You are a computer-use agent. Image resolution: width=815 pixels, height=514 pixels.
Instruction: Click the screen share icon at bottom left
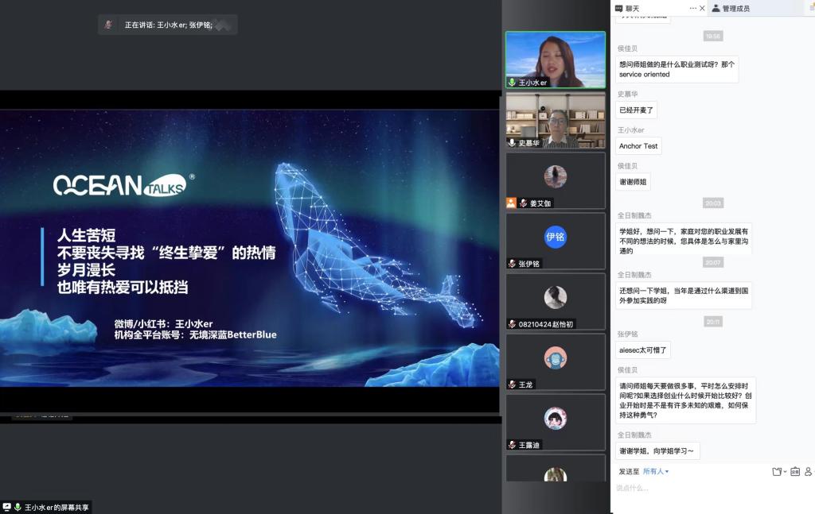tap(6, 507)
